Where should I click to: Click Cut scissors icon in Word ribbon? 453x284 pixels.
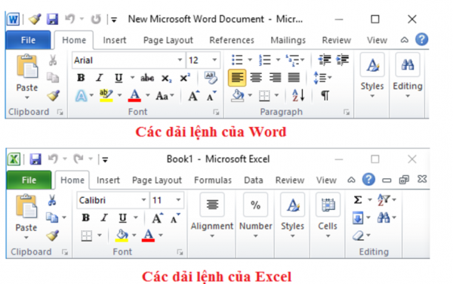[53, 60]
